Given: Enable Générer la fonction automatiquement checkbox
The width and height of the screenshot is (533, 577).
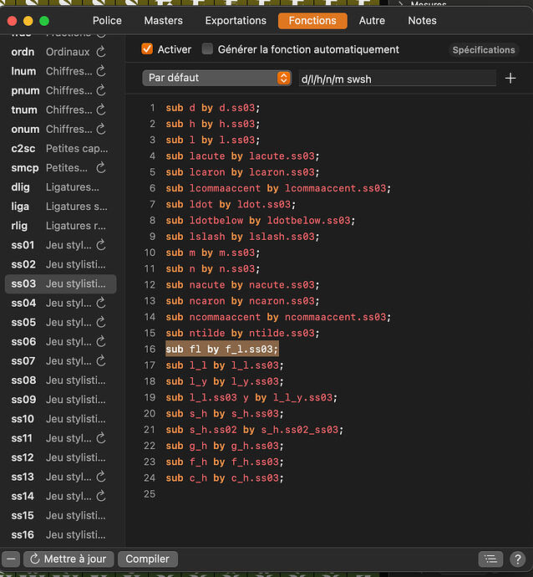Looking at the screenshot, I should [x=207, y=49].
